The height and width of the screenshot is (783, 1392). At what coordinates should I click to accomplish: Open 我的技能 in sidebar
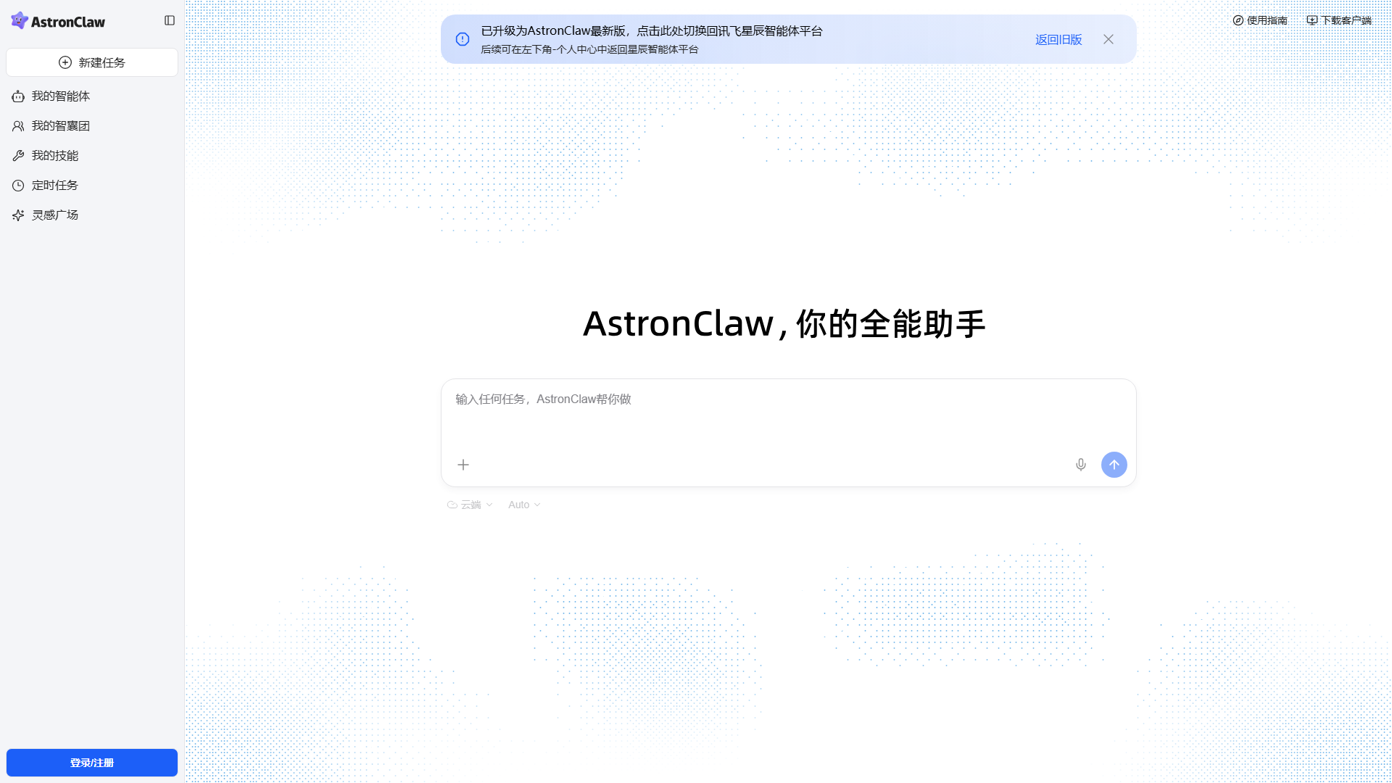tap(92, 156)
